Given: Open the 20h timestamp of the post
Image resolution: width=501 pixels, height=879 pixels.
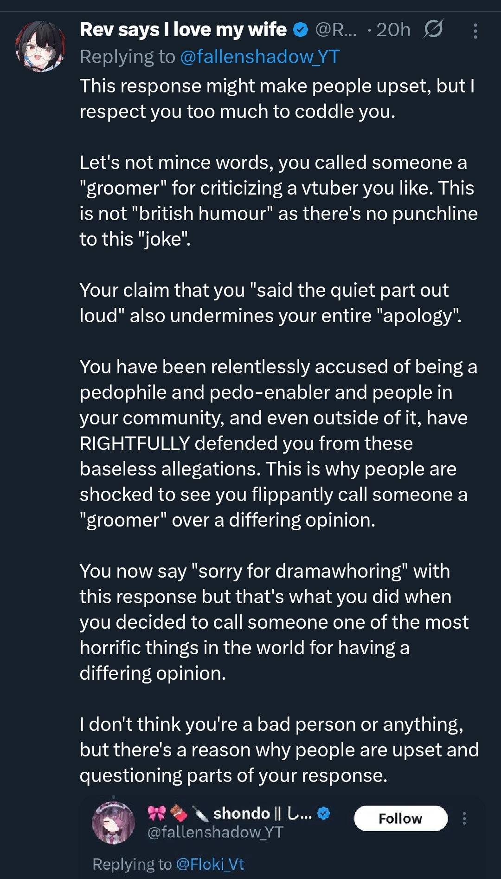Looking at the screenshot, I should (393, 30).
